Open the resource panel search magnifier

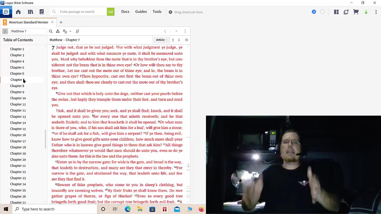51,31
